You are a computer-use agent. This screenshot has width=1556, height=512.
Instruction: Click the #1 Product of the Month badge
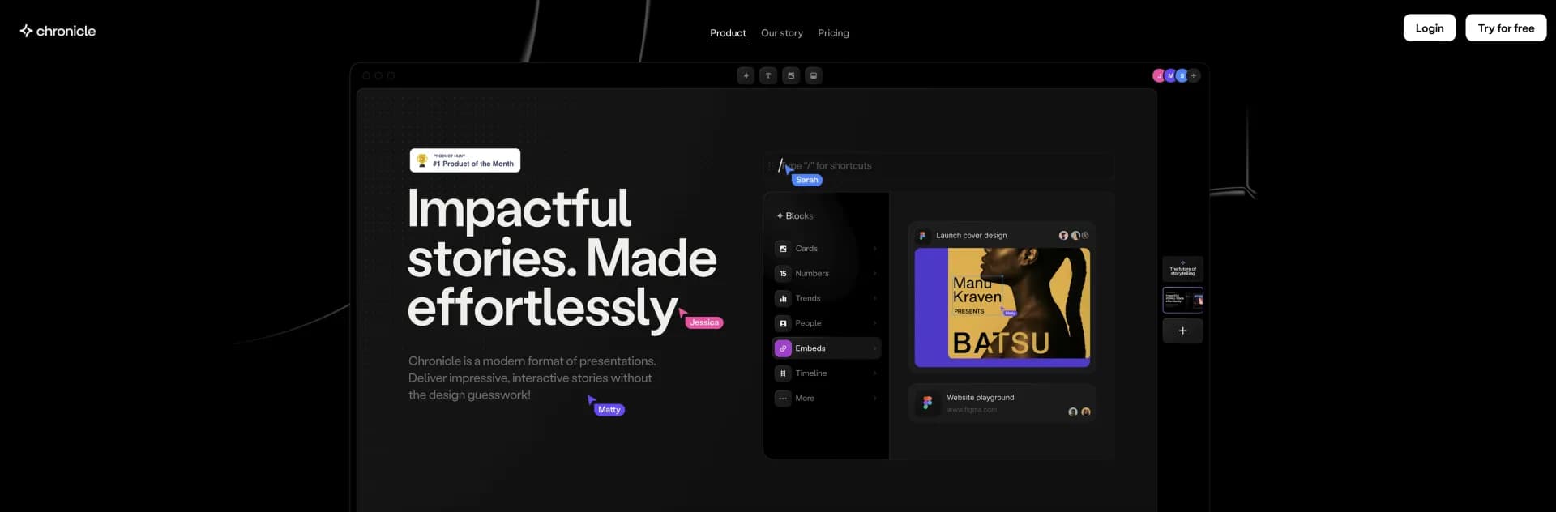click(465, 160)
